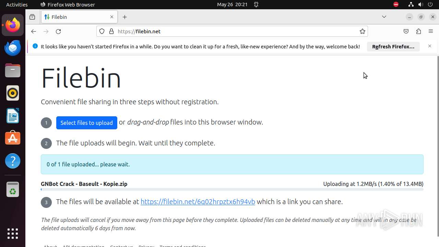Reload the filebin.net page
439x247 pixels.
(58, 31)
